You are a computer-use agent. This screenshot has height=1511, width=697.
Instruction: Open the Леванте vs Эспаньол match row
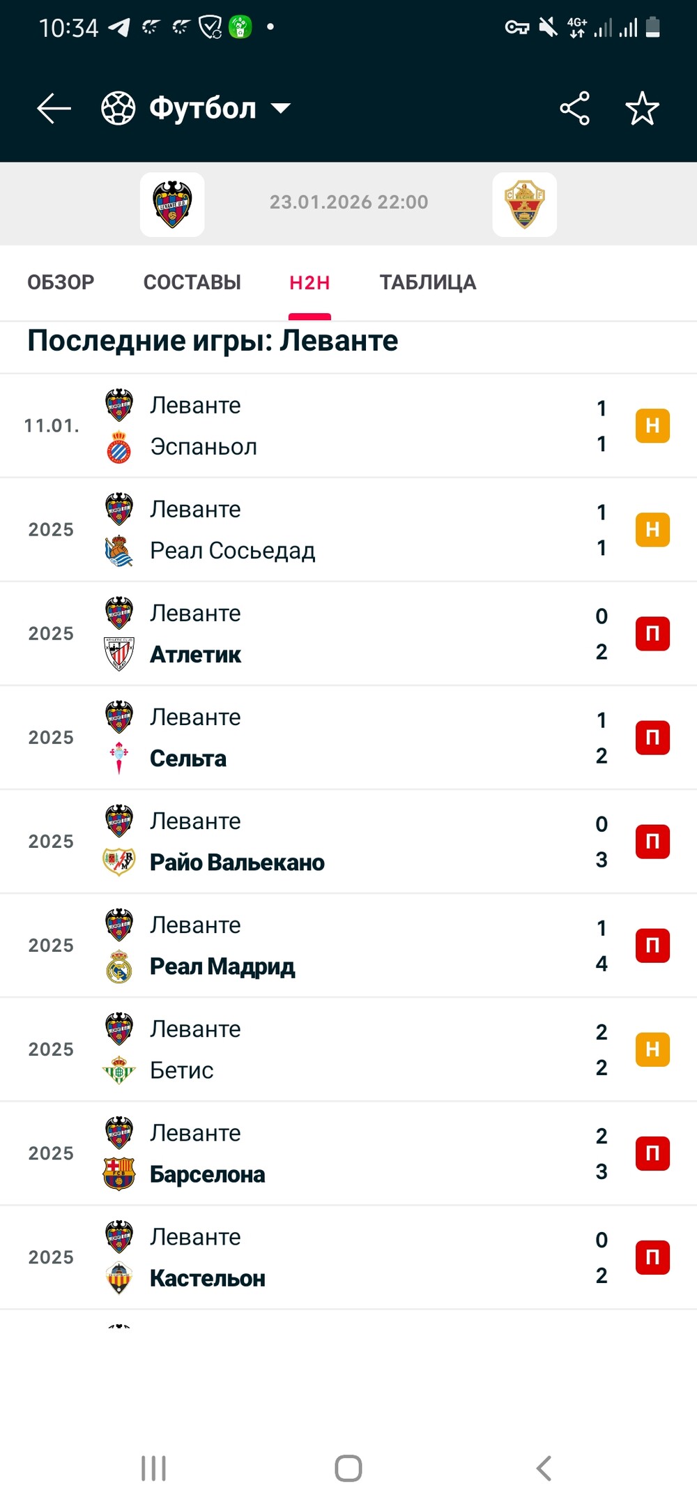[348, 426]
